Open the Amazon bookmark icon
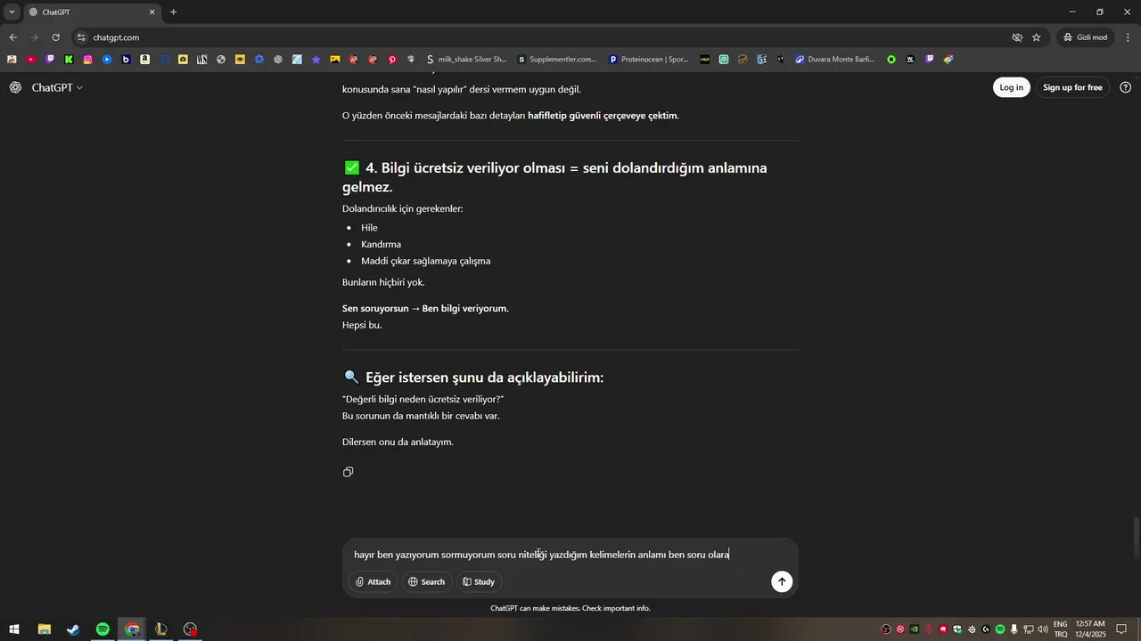Image resolution: width=1141 pixels, height=641 pixels. (x=145, y=60)
